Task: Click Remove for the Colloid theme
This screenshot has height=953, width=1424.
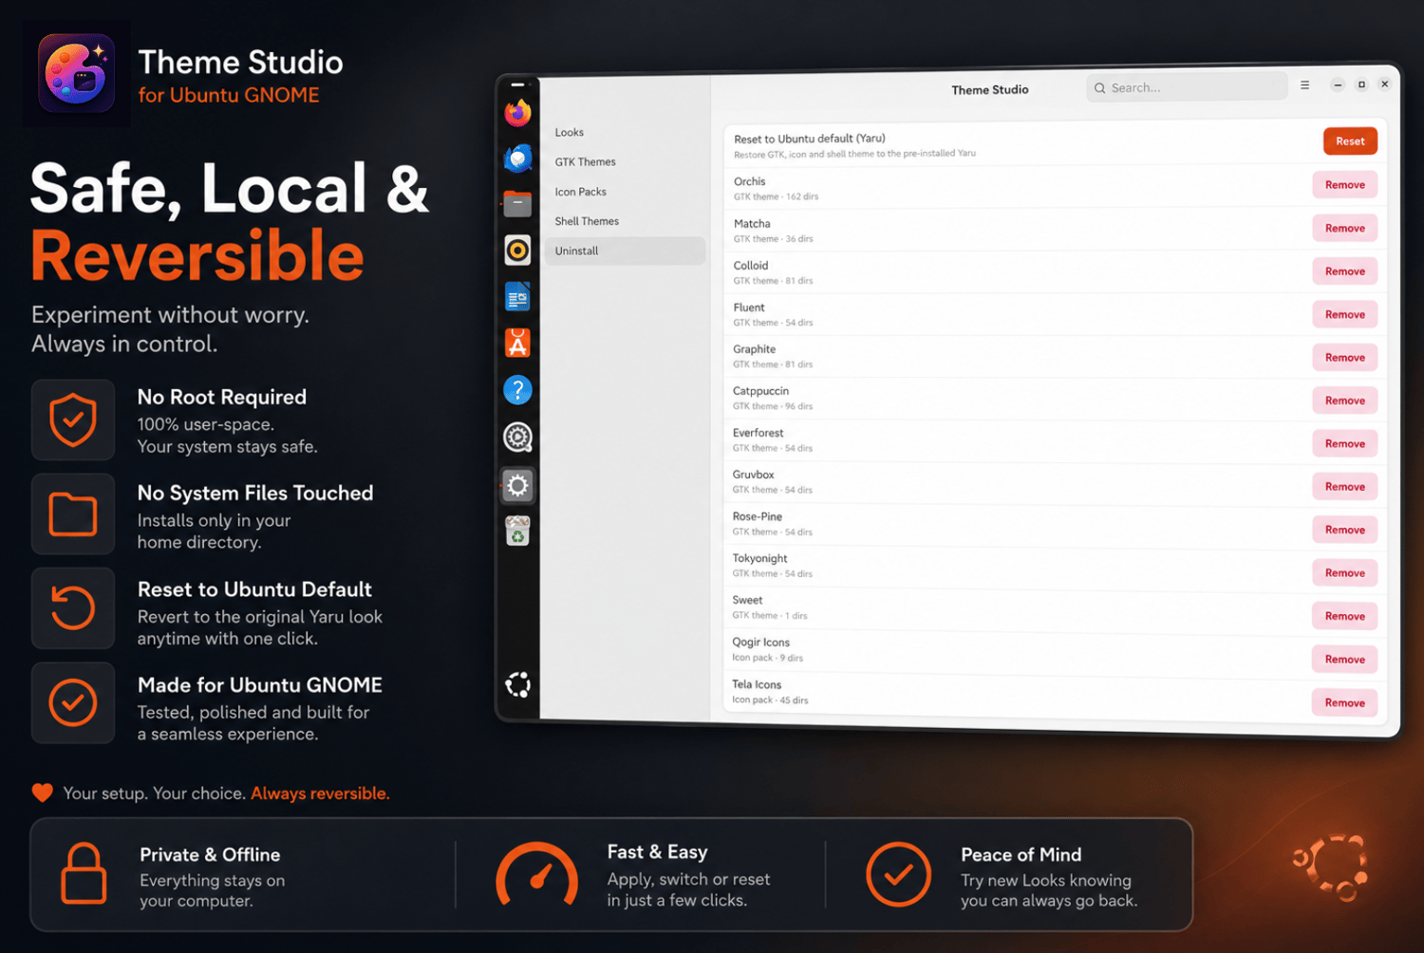Action: pos(1345,271)
